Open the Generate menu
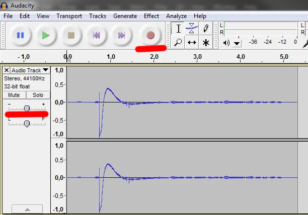 pos(125,16)
